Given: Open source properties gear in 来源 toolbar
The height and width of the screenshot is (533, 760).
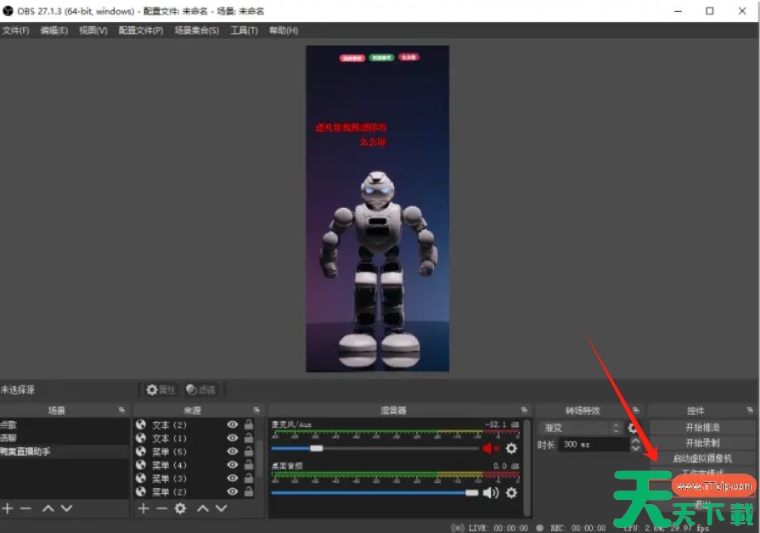Looking at the screenshot, I should [180, 508].
